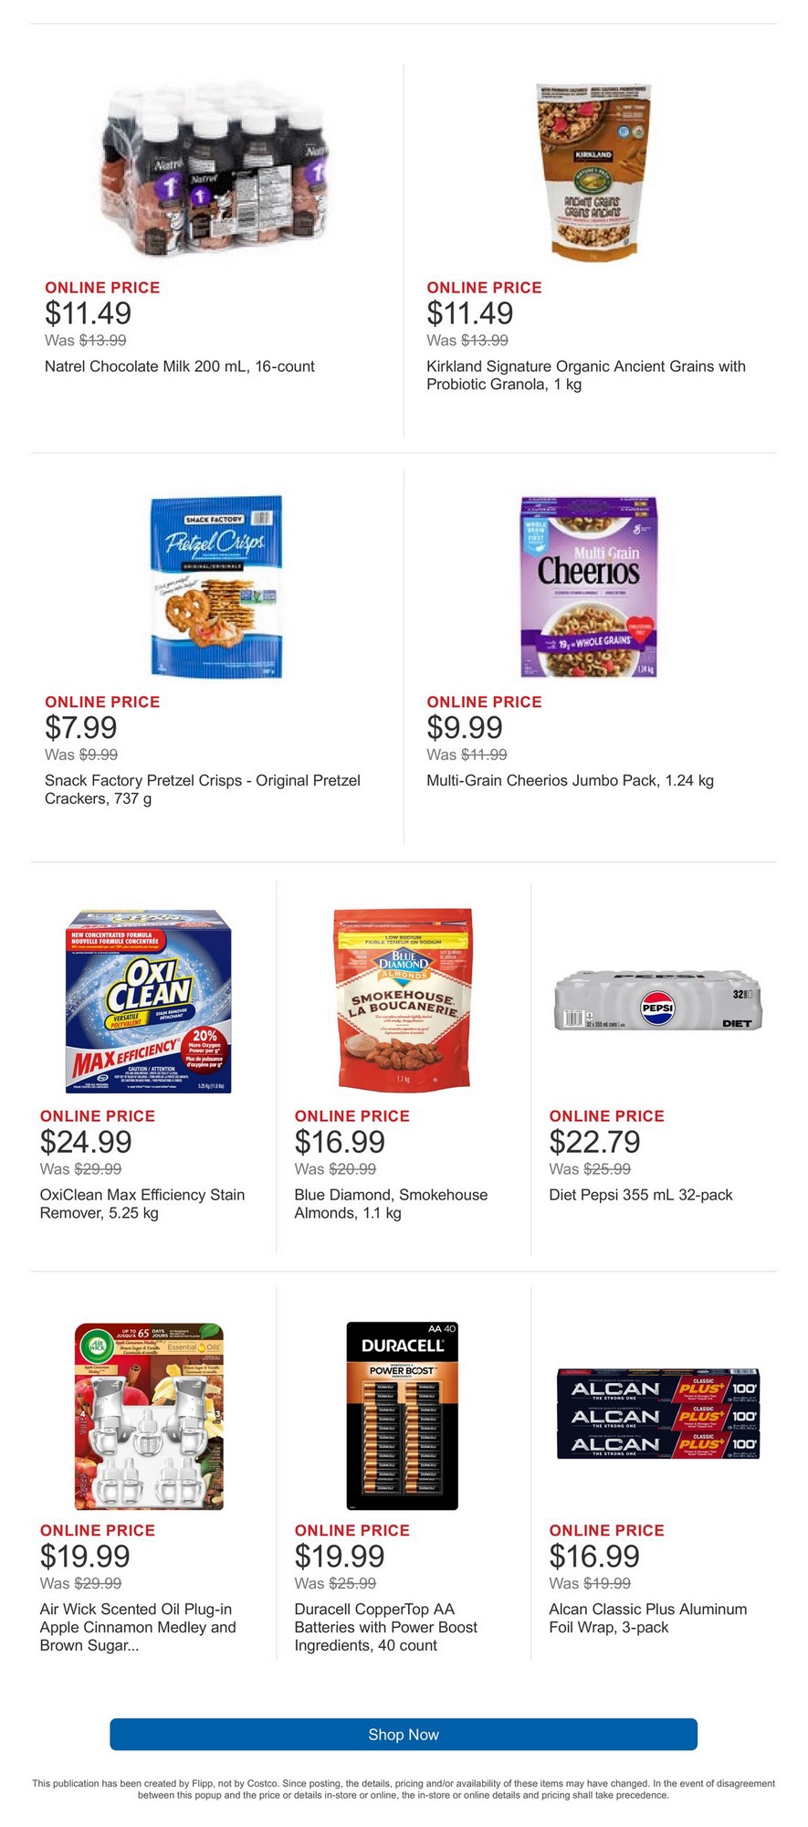808x1827 pixels.
Task: Click the Multi-Grain Cheerios box image
Action: [589, 586]
